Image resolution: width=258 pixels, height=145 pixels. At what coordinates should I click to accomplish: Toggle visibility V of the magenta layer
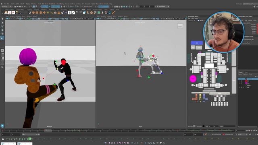click(239, 83)
